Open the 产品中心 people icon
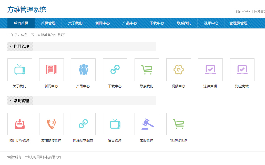 tap(83, 69)
